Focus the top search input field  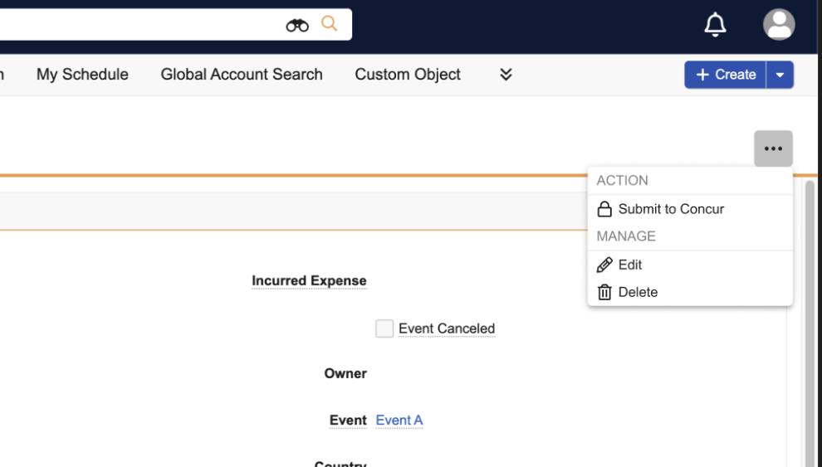click(x=141, y=25)
